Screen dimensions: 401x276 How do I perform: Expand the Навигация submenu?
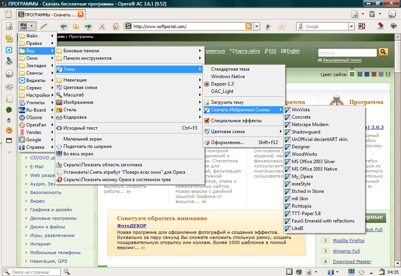point(130,80)
